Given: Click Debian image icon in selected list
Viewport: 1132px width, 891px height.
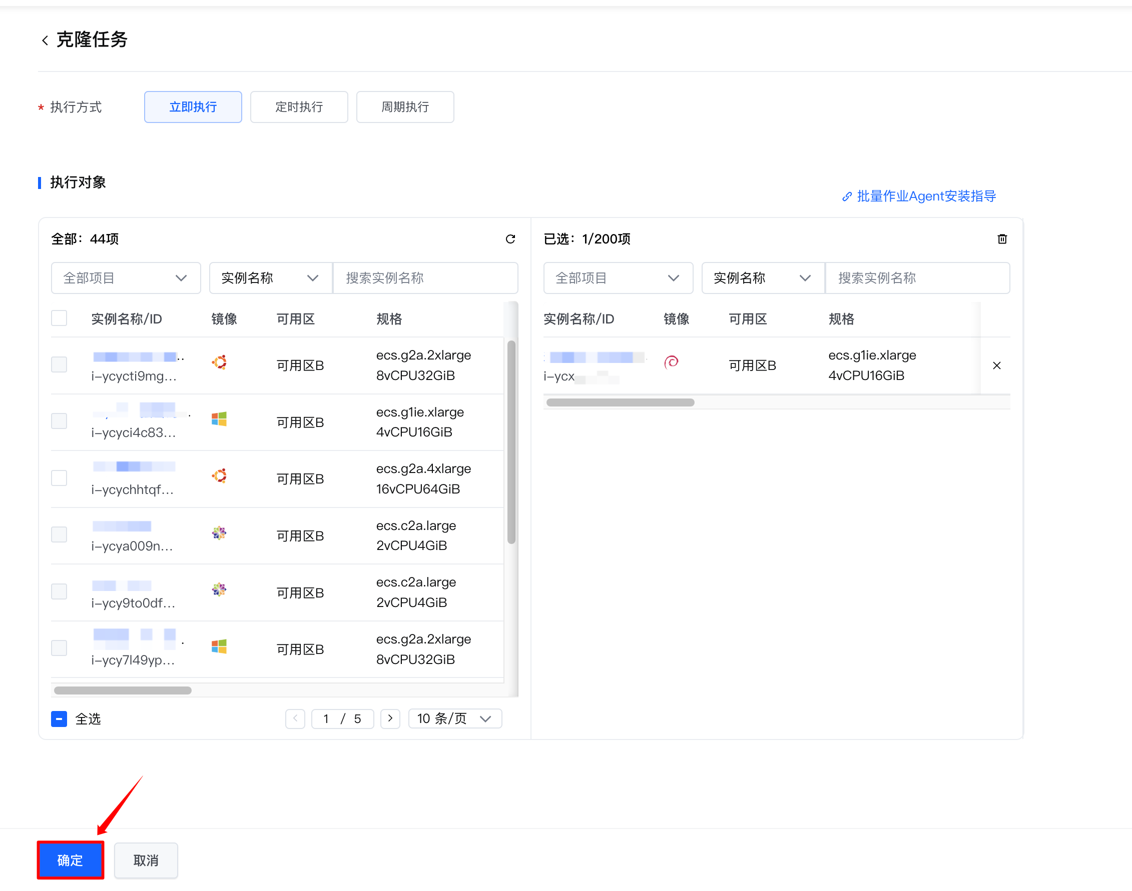Looking at the screenshot, I should click(671, 362).
